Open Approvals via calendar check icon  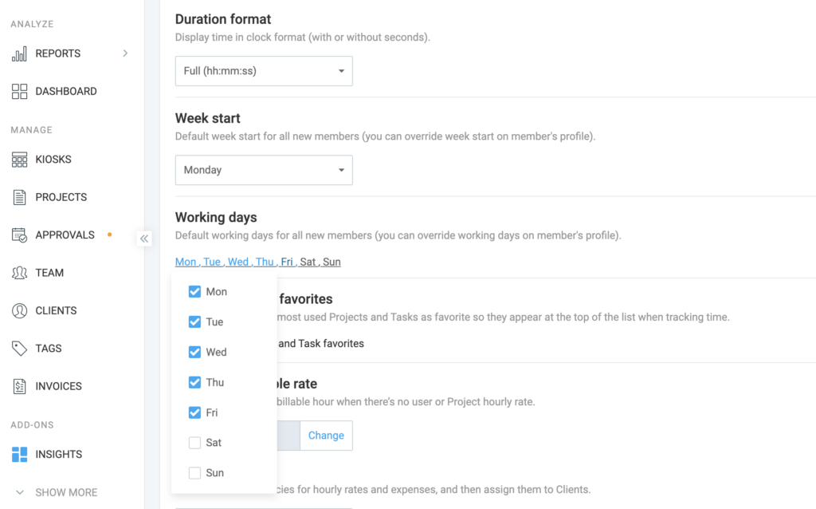pyautogui.click(x=20, y=235)
